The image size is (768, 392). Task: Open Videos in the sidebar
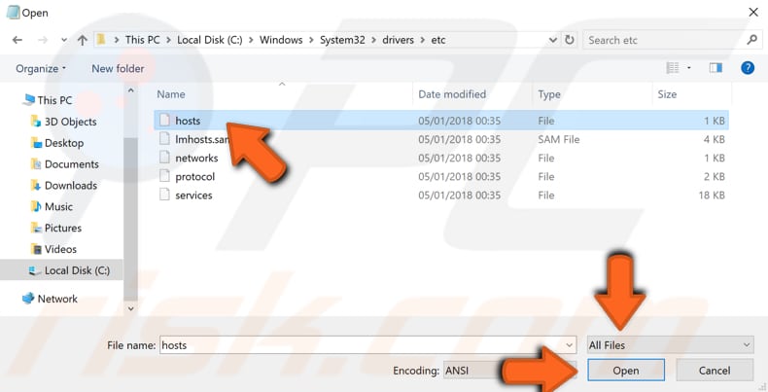tap(60, 249)
